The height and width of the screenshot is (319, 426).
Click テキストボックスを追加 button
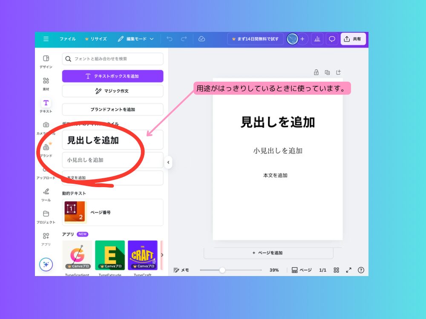112,76
